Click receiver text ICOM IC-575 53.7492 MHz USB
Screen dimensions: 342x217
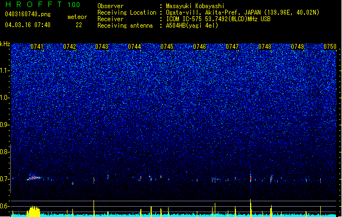point(218,19)
